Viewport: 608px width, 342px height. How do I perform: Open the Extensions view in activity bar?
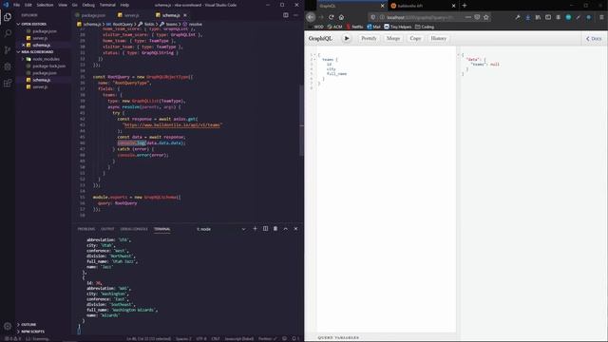pyautogui.click(x=8, y=84)
